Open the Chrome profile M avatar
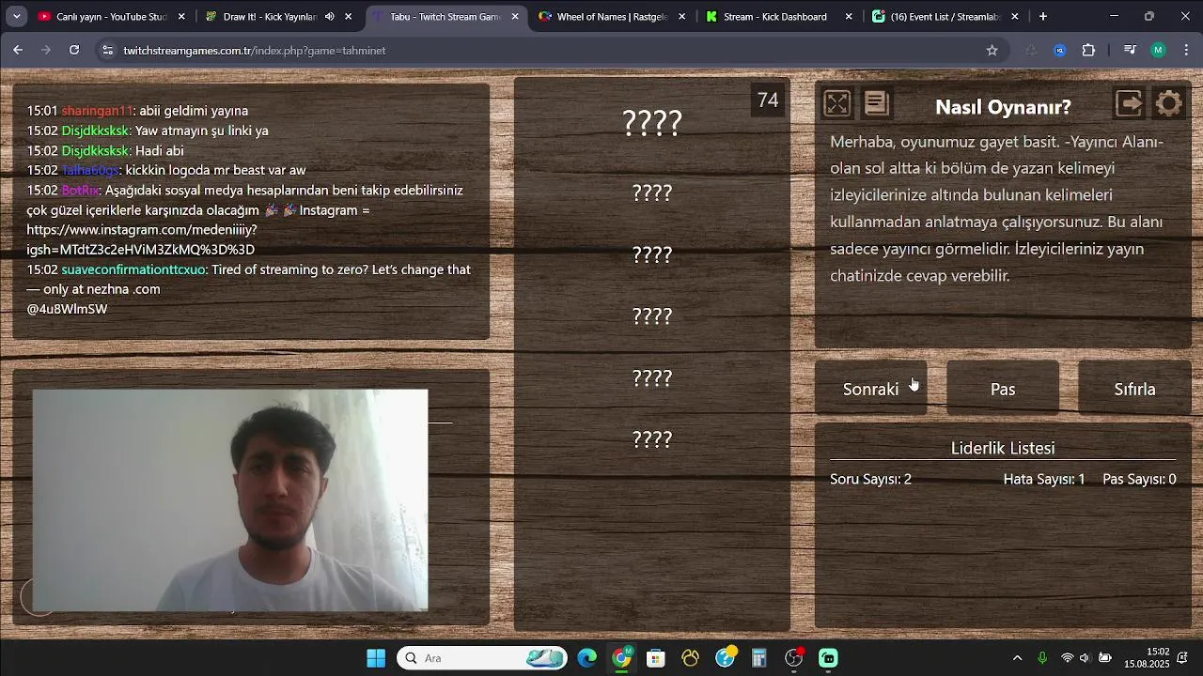The height and width of the screenshot is (676, 1203). (x=1158, y=50)
